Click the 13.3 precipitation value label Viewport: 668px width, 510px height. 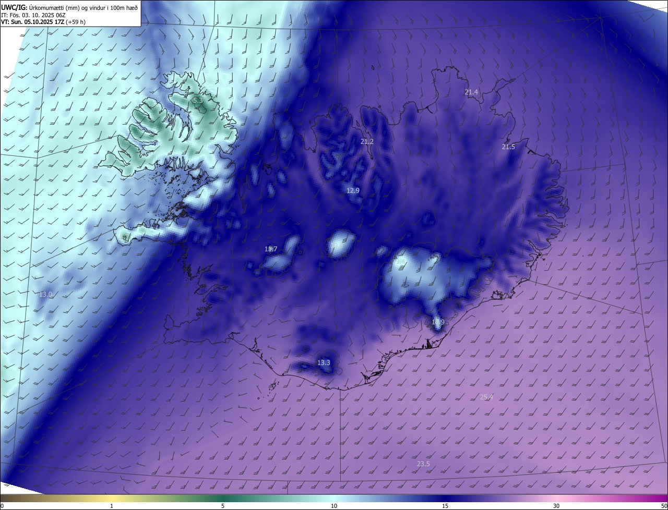(x=324, y=362)
